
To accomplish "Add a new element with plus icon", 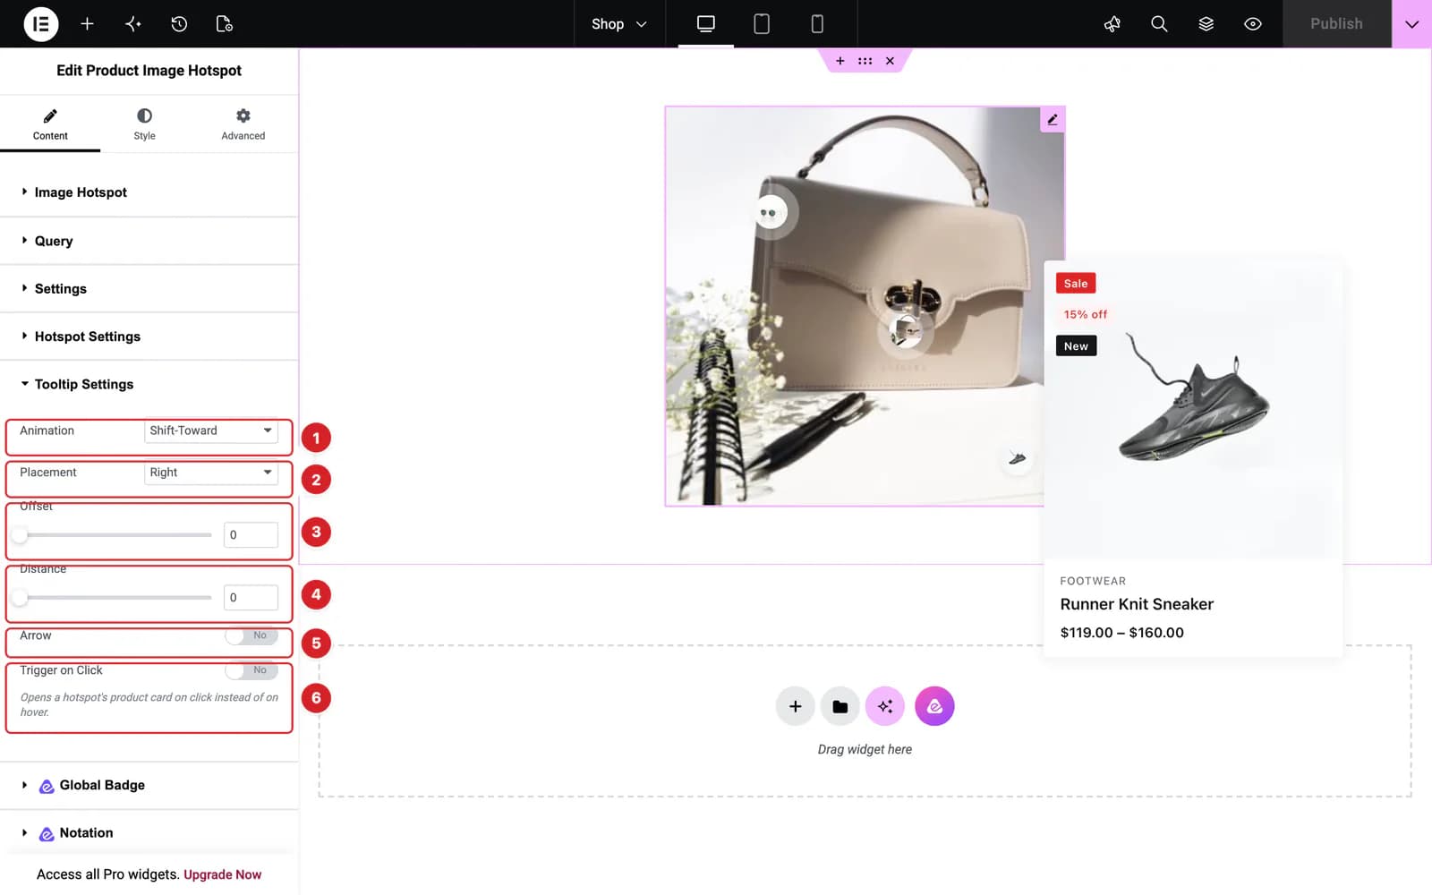I will pyautogui.click(x=87, y=24).
